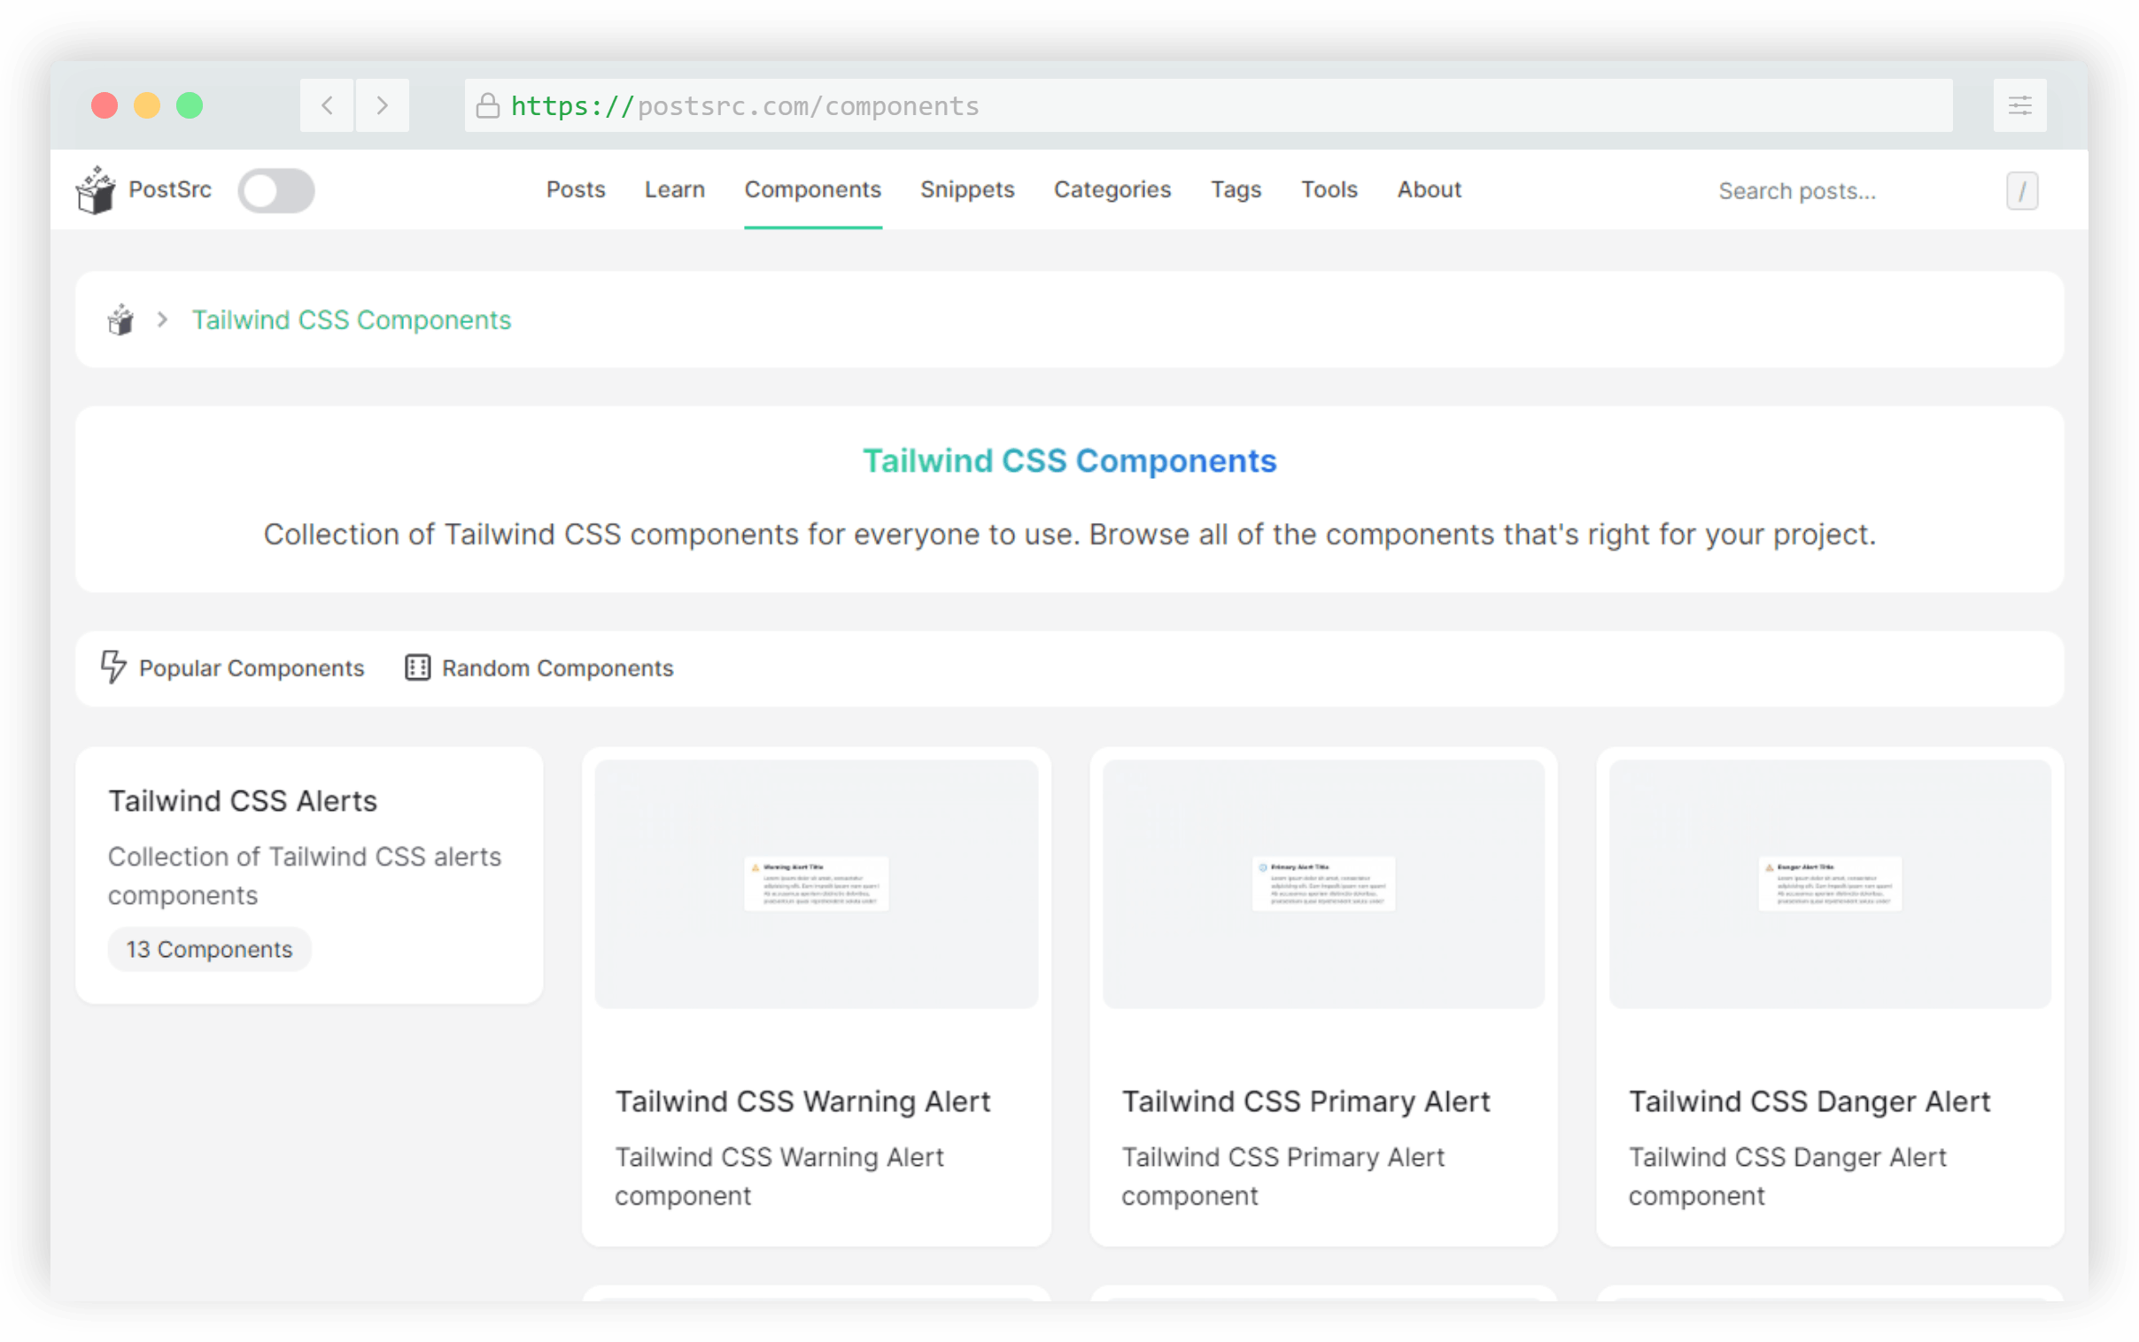
Task: Click the padlock icon in the address bar
Action: point(486,104)
